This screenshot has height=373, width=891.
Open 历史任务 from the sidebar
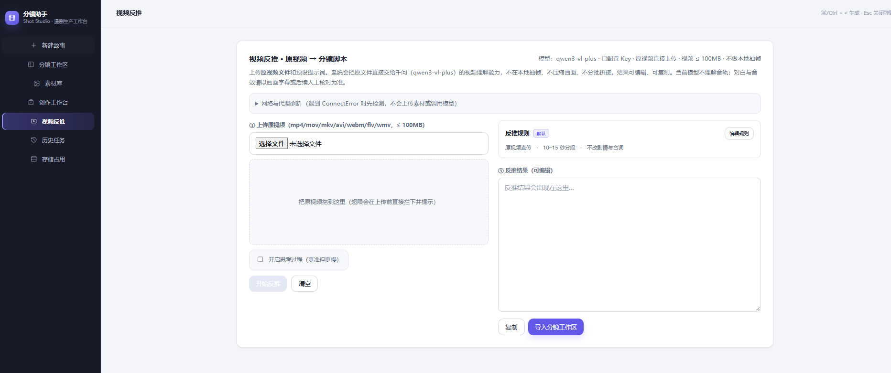(48, 140)
